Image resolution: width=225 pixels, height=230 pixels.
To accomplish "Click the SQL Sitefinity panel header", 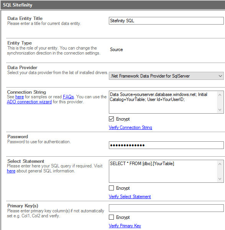I will point(112,5).
